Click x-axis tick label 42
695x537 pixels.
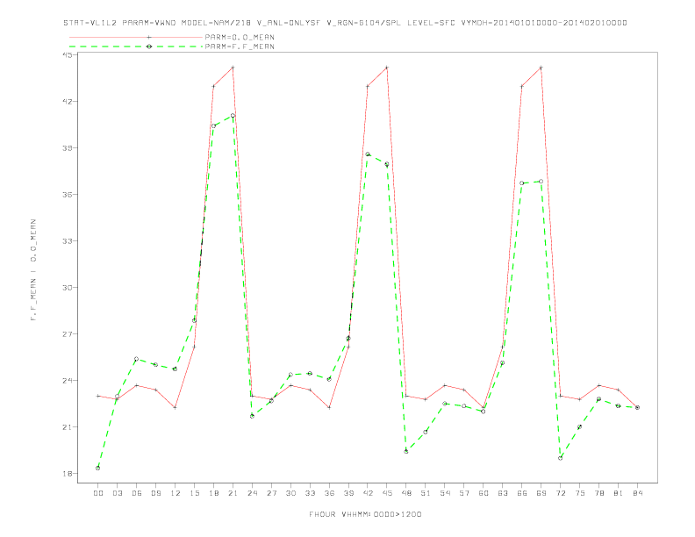click(x=368, y=493)
